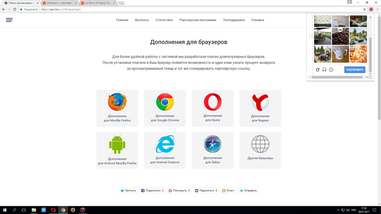Select the white teapot captcha tile
Viewport: 381px width, 214px height.
click(x=340, y=54)
